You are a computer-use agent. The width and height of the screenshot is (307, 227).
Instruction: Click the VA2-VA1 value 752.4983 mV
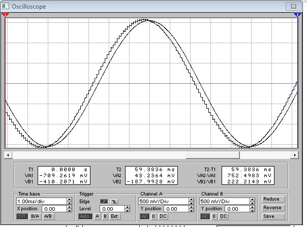[248, 175]
